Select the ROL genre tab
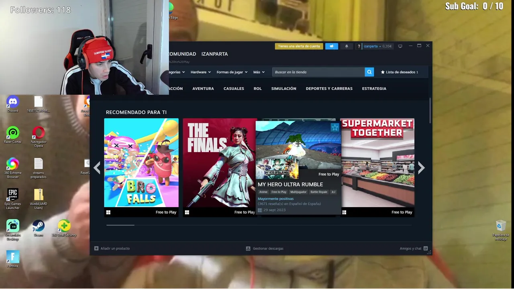 pos(257,89)
